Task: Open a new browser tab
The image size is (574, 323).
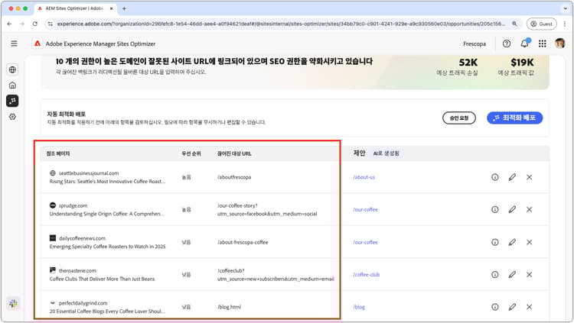Action: 124,8
